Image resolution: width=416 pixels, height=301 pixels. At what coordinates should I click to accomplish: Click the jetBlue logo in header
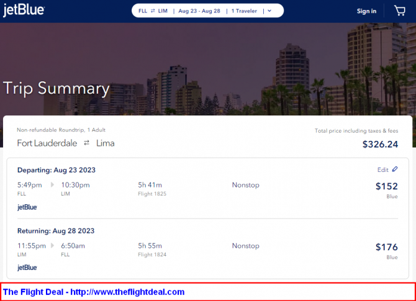point(24,11)
